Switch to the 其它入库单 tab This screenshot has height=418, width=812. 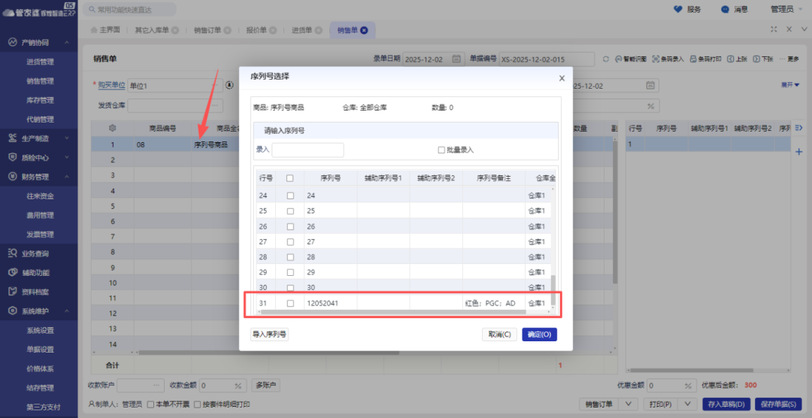(x=152, y=30)
